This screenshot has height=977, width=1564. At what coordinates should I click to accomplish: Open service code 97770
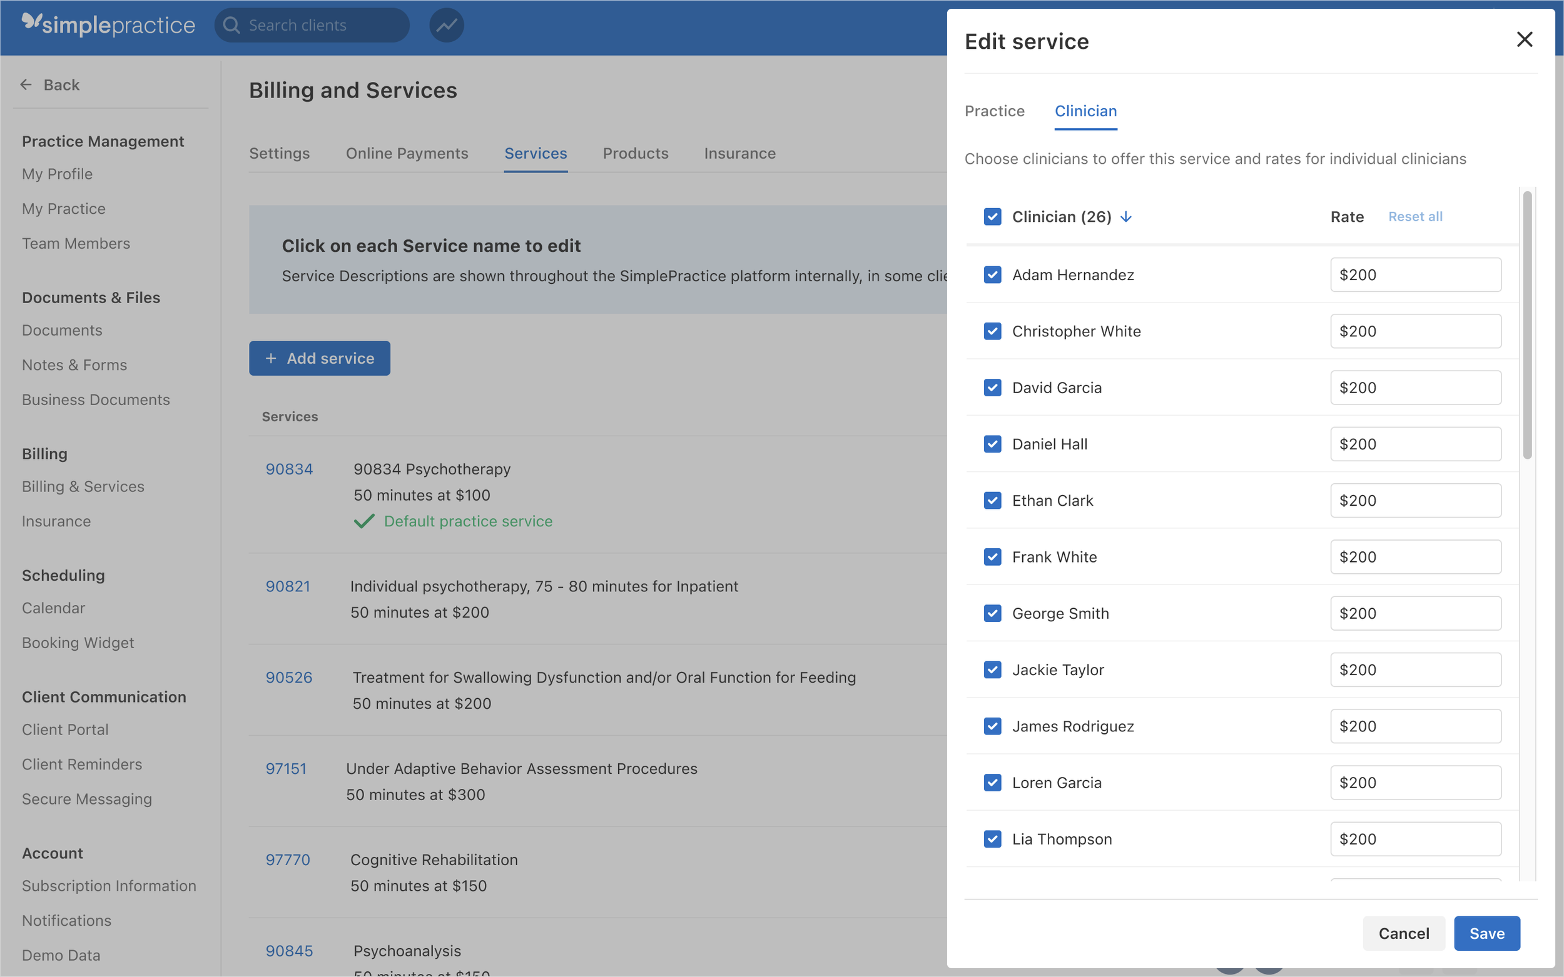(288, 859)
